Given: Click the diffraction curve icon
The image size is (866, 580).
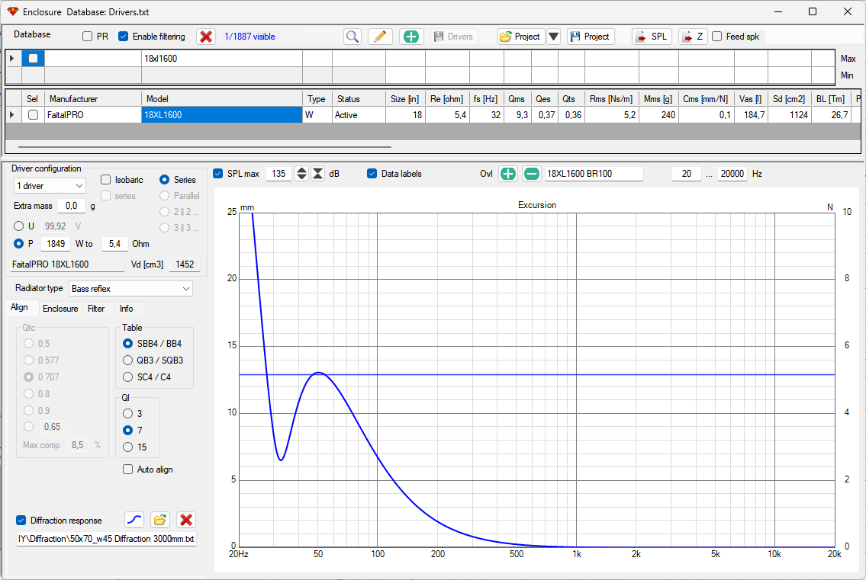Looking at the screenshot, I should click(x=134, y=520).
